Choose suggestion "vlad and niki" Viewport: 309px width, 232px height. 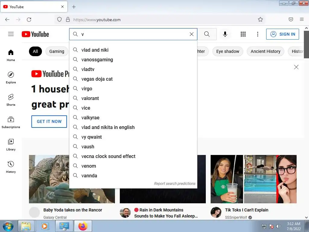tap(133, 50)
